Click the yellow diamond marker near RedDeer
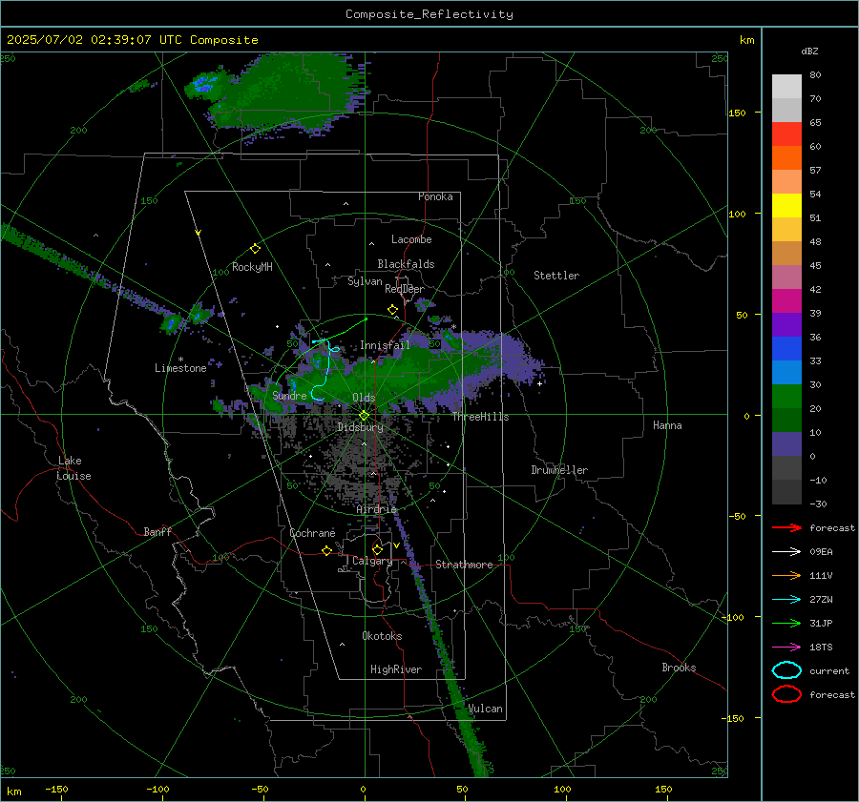Image resolution: width=859 pixels, height=802 pixels. point(392,310)
